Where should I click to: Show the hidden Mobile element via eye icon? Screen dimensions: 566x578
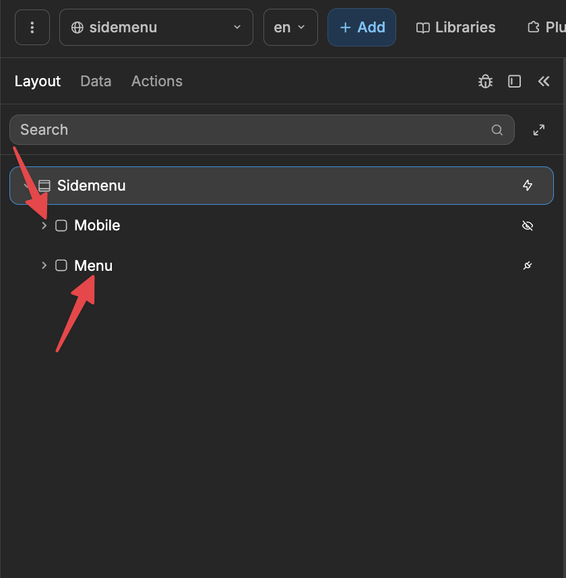click(x=528, y=226)
